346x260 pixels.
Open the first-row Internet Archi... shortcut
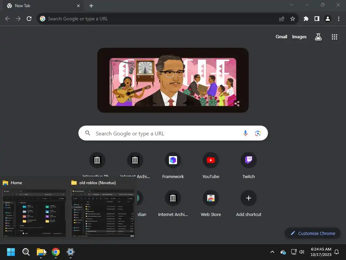135,165
